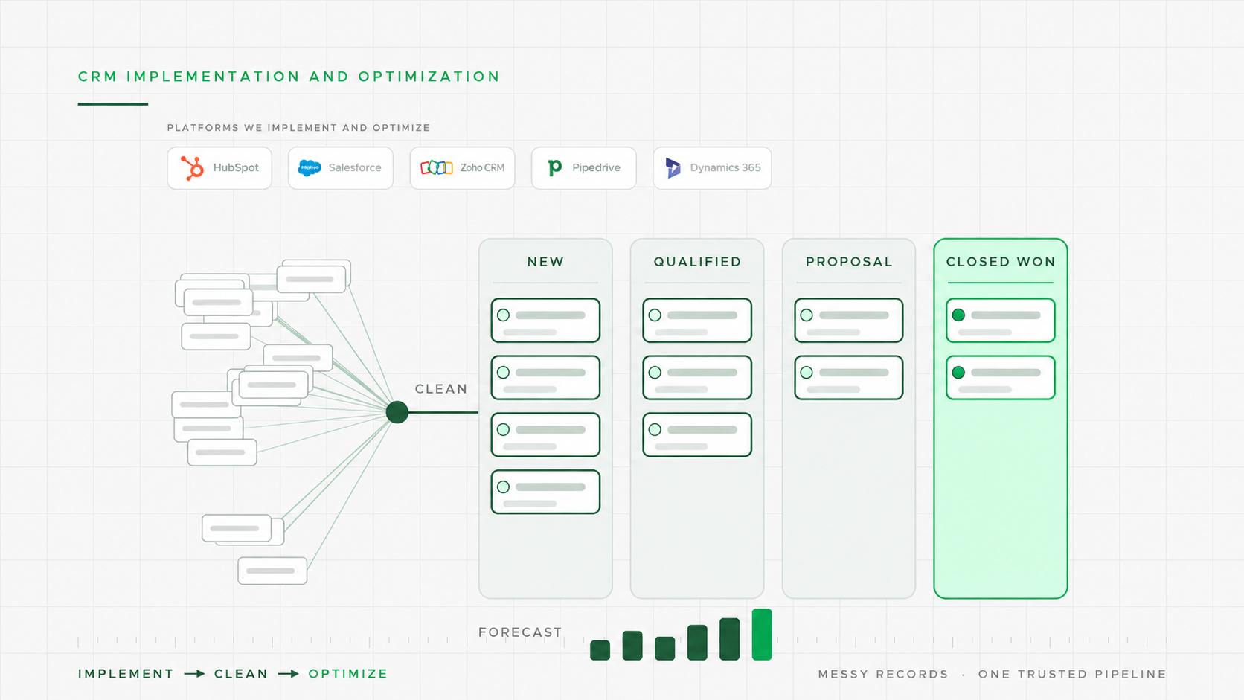1244x700 pixels.
Task: Click PLATFORMS WE IMPLEMENT AND OPTIMIZE subtitle
Action: (x=298, y=128)
